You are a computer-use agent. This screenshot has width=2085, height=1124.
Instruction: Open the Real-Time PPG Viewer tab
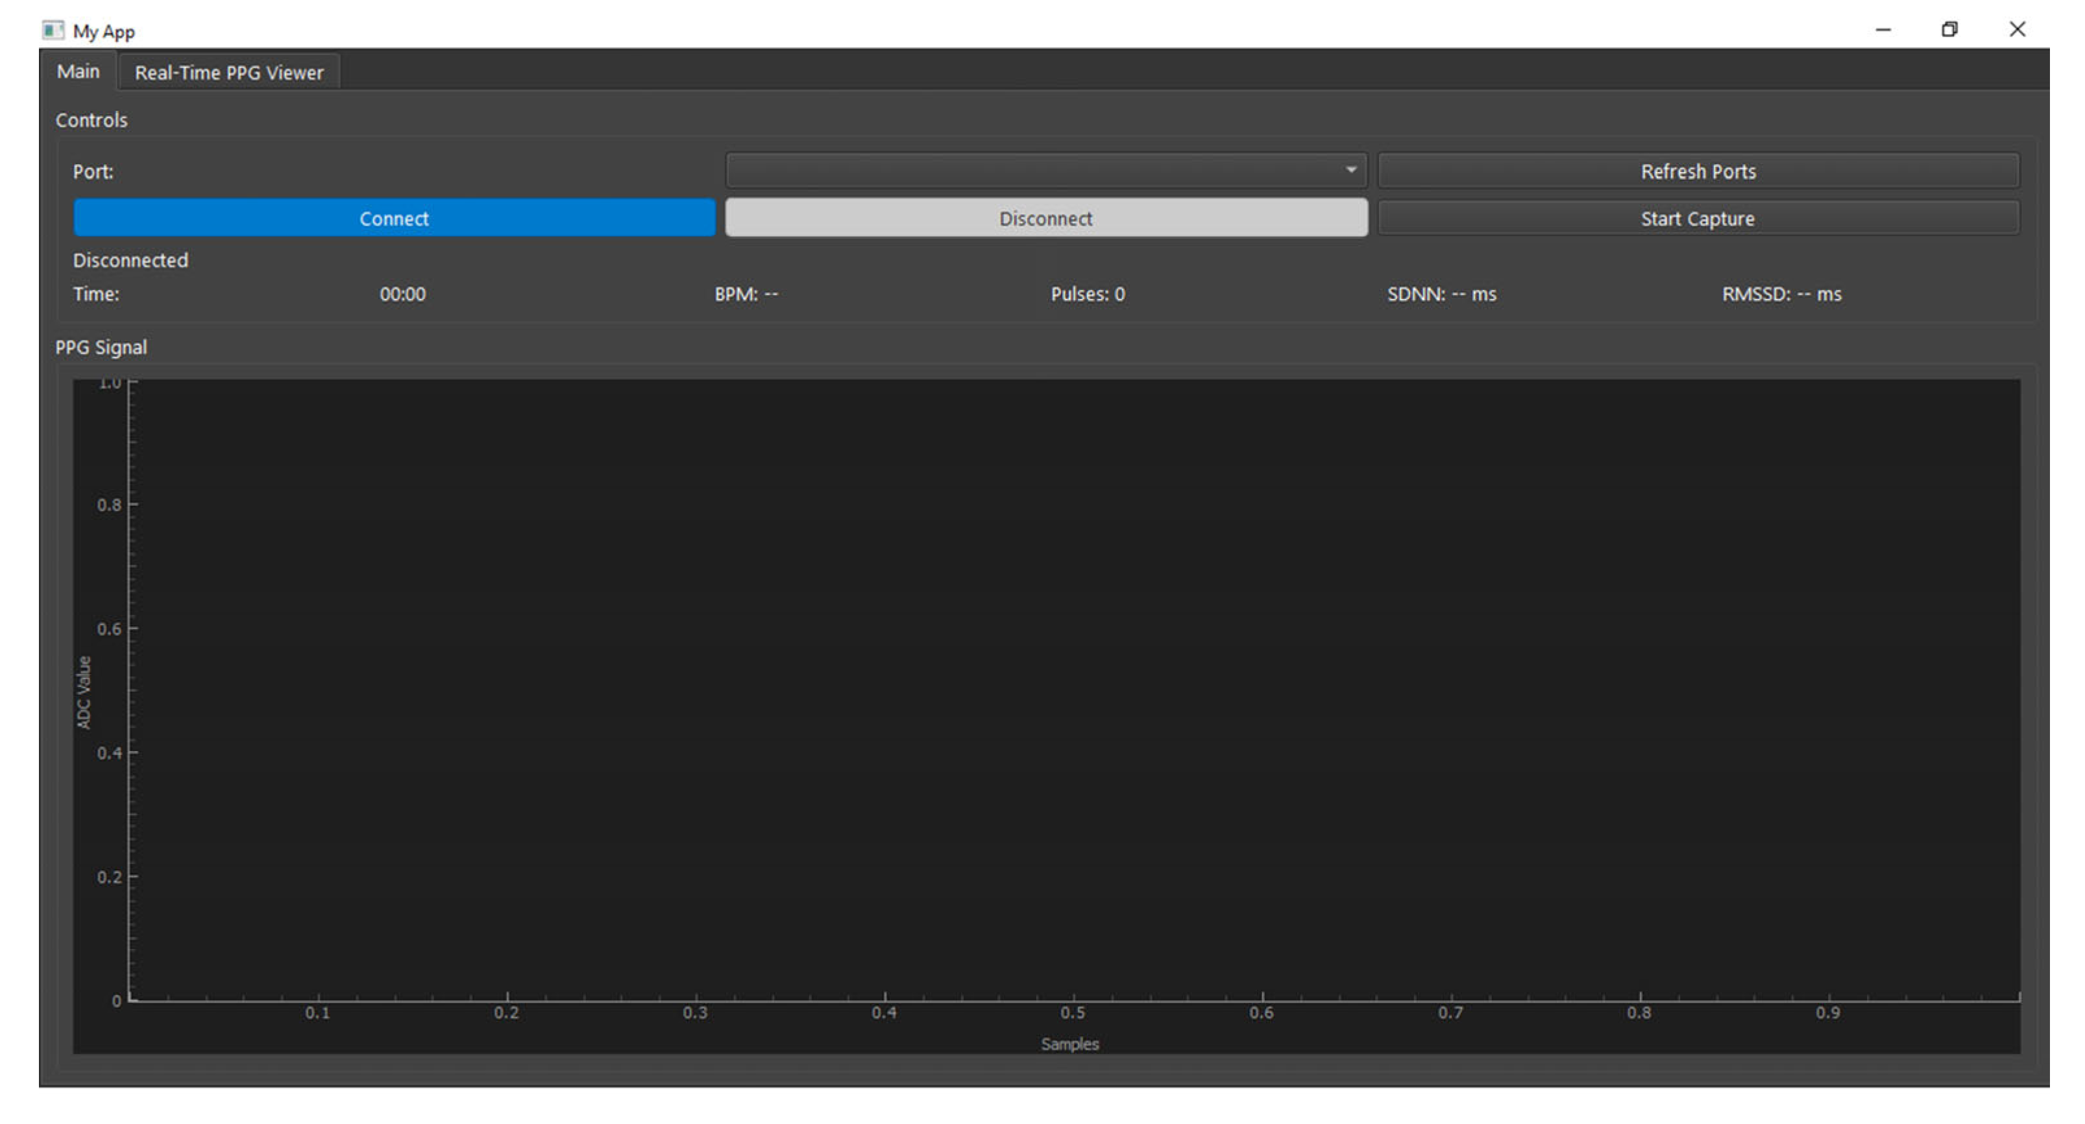click(x=228, y=73)
